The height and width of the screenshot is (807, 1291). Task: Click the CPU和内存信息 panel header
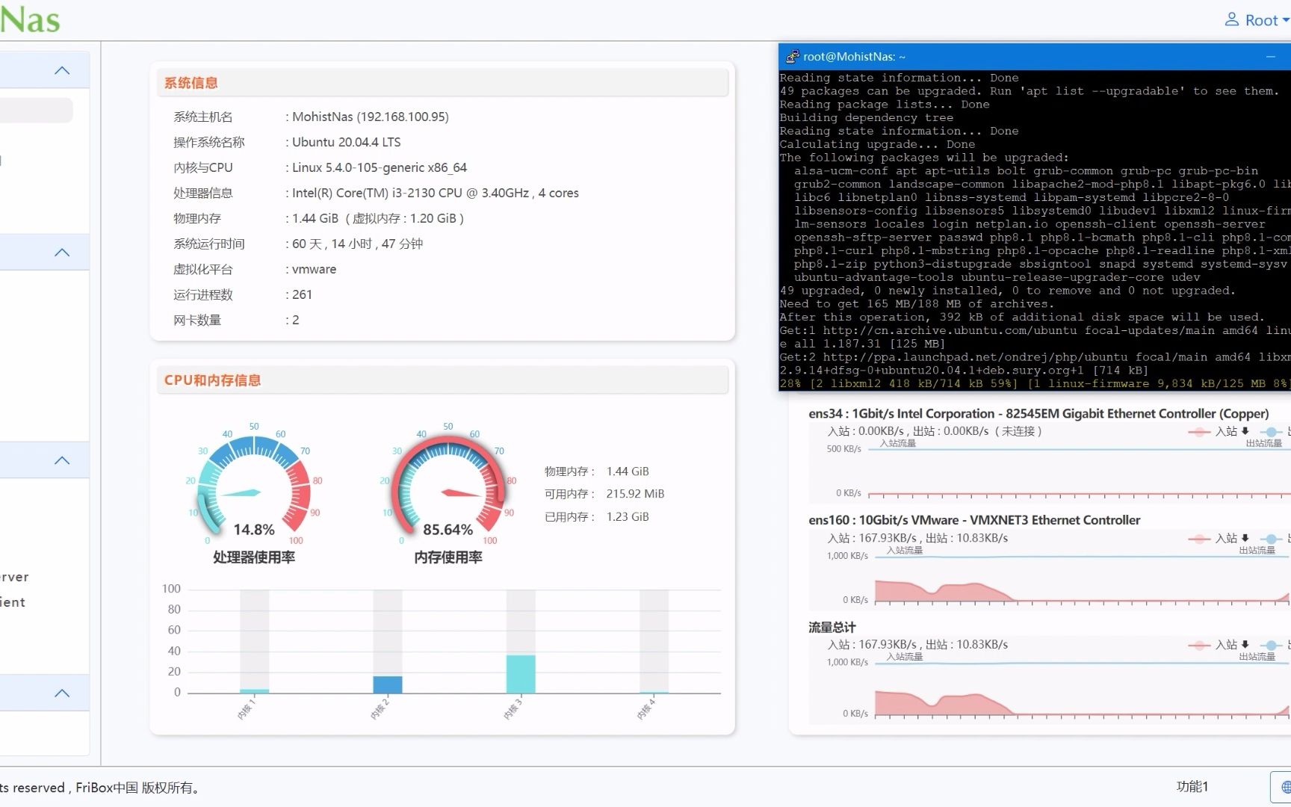point(442,380)
